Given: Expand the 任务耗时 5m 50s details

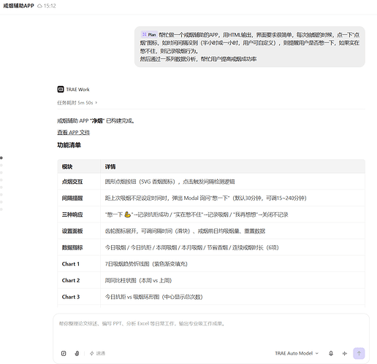Looking at the screenshot, I should [77, 103].
